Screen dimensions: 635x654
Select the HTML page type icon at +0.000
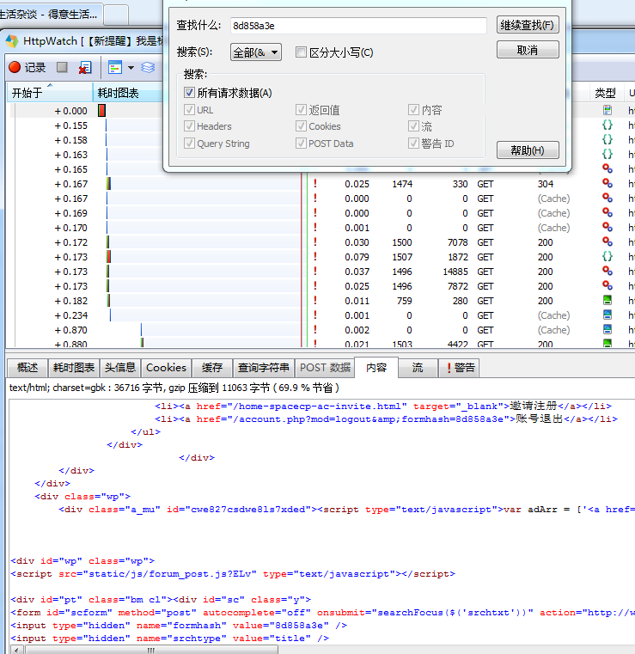(x=608, y=111)
